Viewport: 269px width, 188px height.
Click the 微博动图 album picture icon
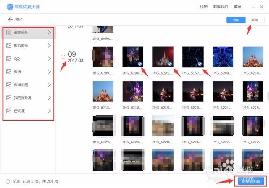[x=9, y=84]
